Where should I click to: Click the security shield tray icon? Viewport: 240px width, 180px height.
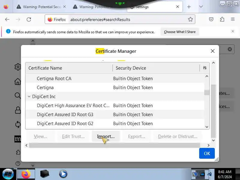click(195, 174)
